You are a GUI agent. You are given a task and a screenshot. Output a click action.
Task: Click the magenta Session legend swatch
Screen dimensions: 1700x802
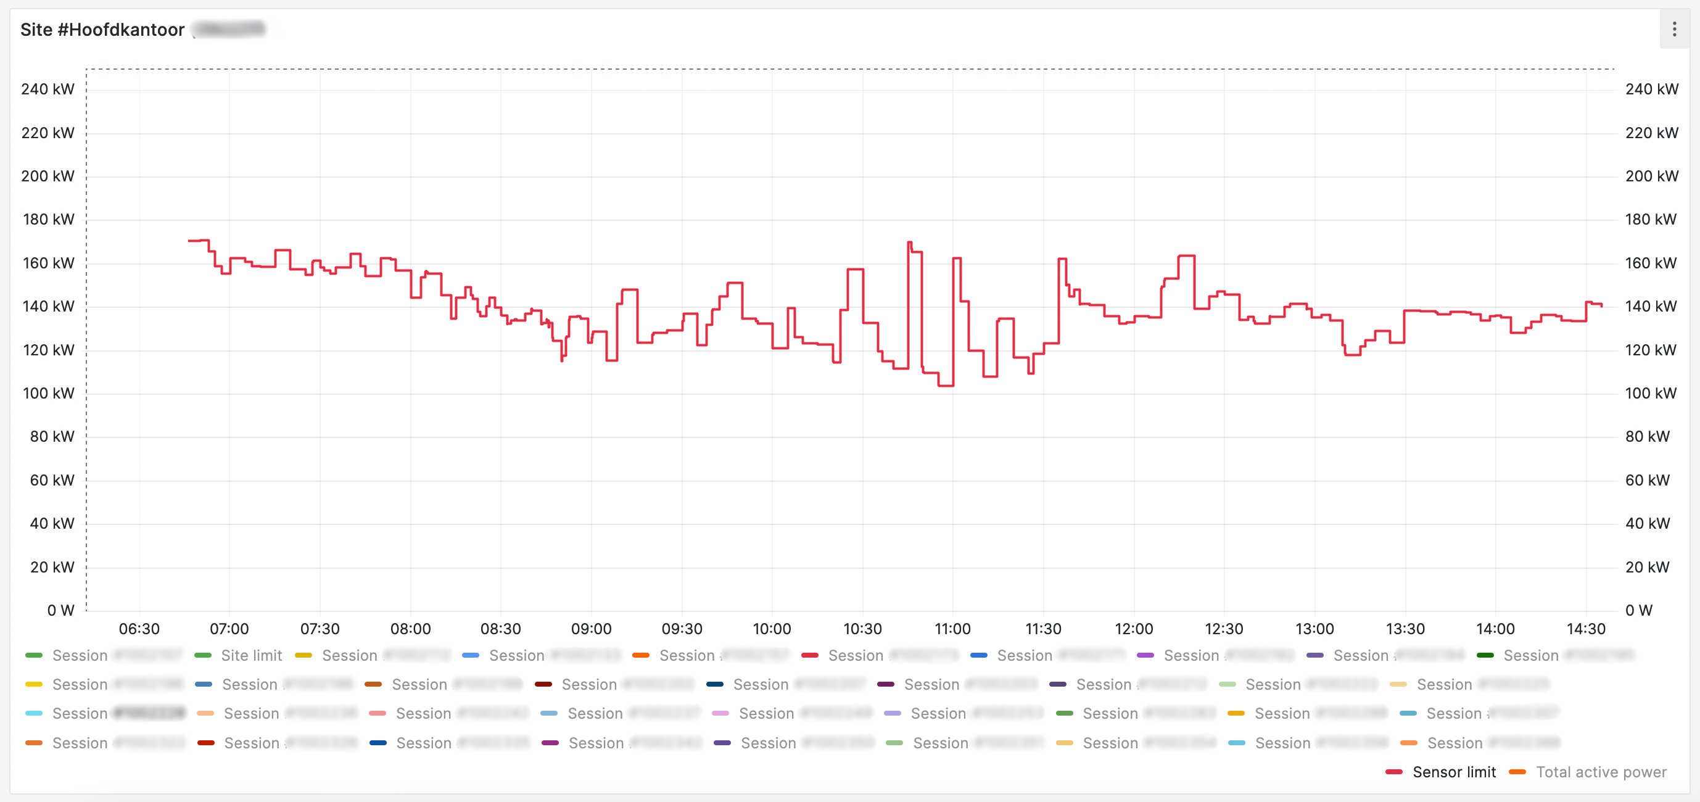pyautogui.click(x=550, y=743)
